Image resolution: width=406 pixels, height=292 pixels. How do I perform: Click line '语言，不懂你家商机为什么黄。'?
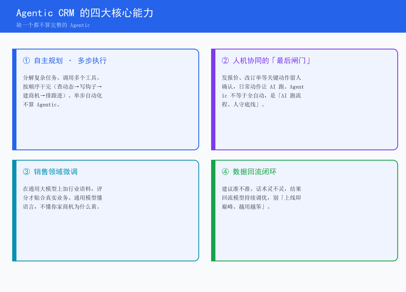62,207
